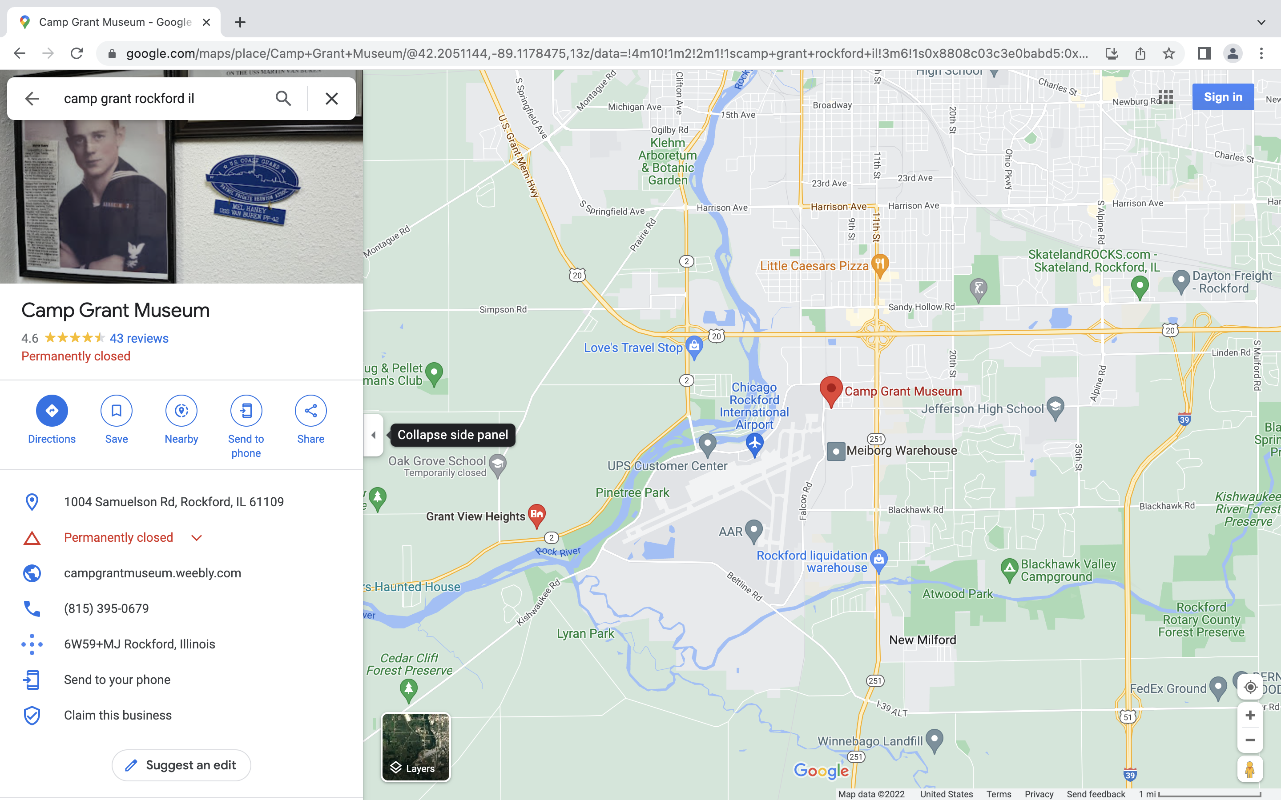Open the 43 reviews link

(x=139, y=338)
